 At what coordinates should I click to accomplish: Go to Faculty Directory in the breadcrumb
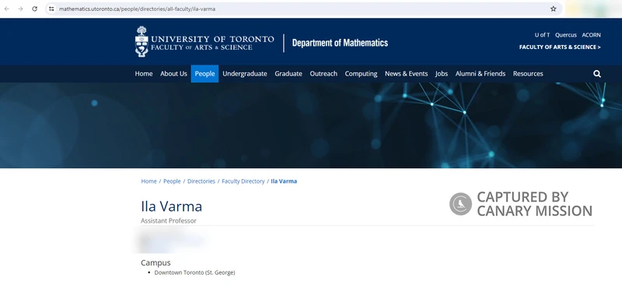pyautogui.click(x=243, y=181)
